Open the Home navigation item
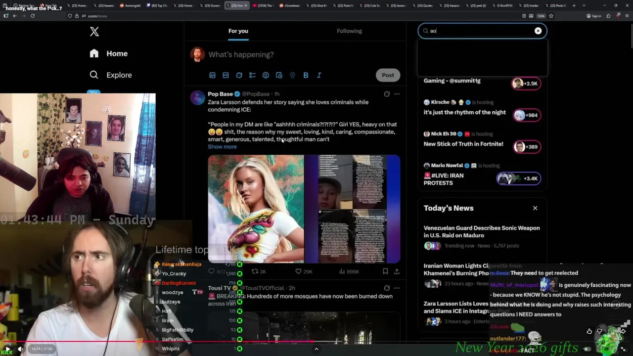Image resolution: width=633 pixels, height=356 pixels. pos(109,53)
